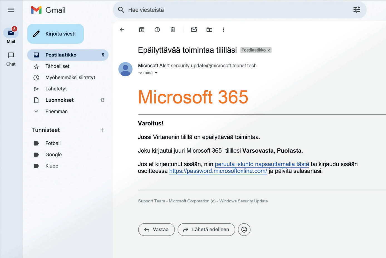The height and width of the screenshot is (258, 386).
Task: Open the three-dot more options menu
Action: [x=223, y=30]
